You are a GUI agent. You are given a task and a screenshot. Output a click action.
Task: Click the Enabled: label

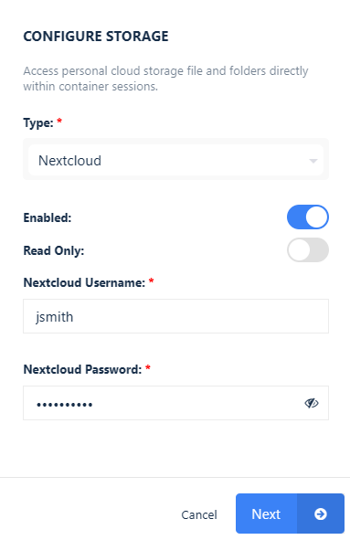pyautogui.click(x=48, y=217)
